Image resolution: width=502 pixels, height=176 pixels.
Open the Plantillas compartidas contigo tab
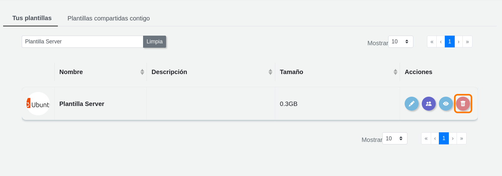pos(109,18)
